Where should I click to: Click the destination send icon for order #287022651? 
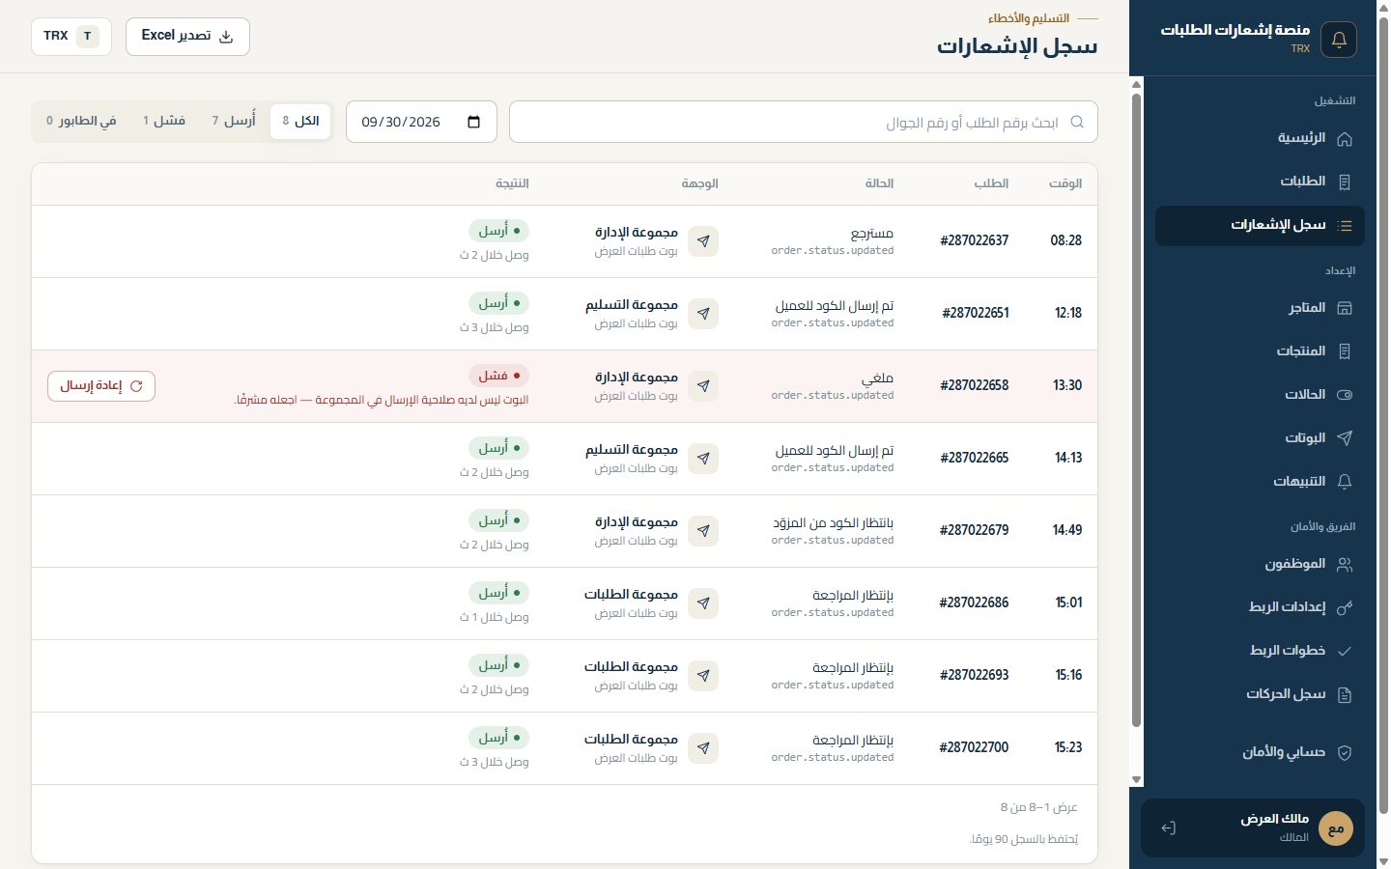click(703, 314)
